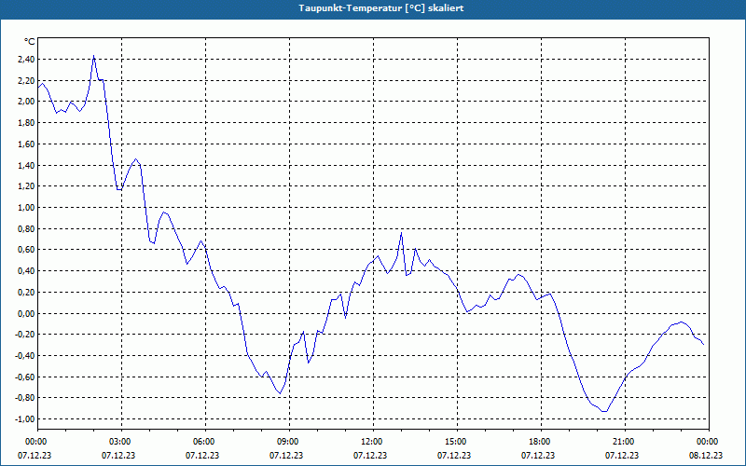Click the '2,20' y-axis value
This screenshot has height=466, width=746.
(x=26, y=80)
